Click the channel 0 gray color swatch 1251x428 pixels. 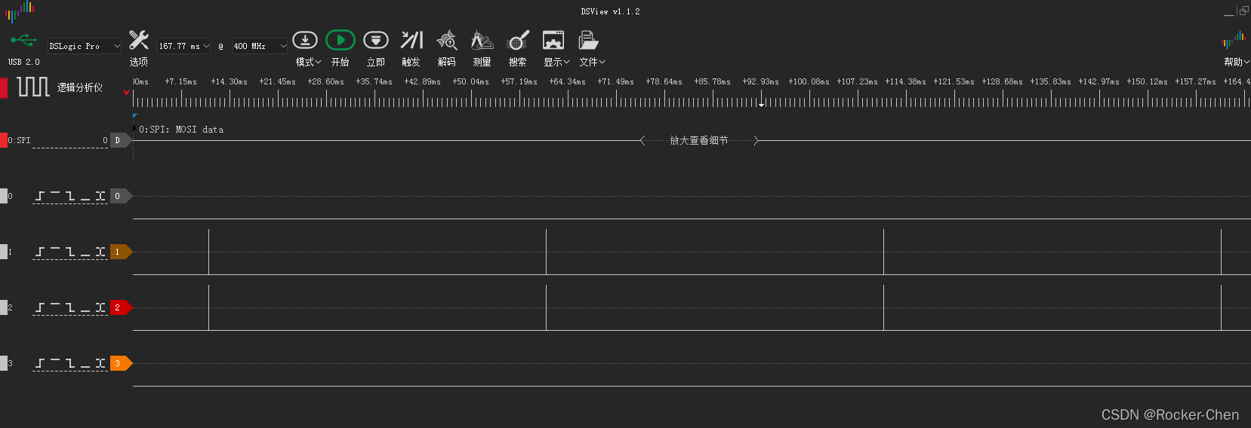click(x=3, y=196)
